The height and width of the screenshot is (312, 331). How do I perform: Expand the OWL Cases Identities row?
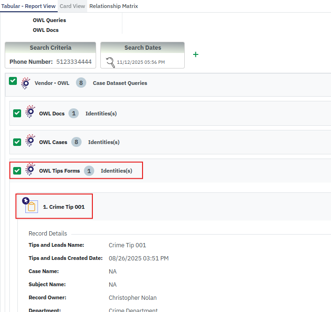point(104,142)
